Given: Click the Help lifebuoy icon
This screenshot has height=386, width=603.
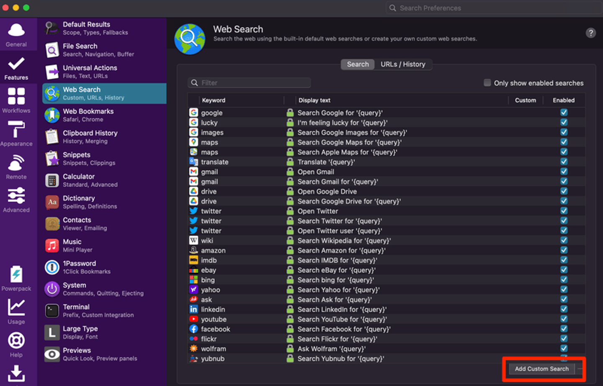Looking at the screenshot, I should click(16, 341).
